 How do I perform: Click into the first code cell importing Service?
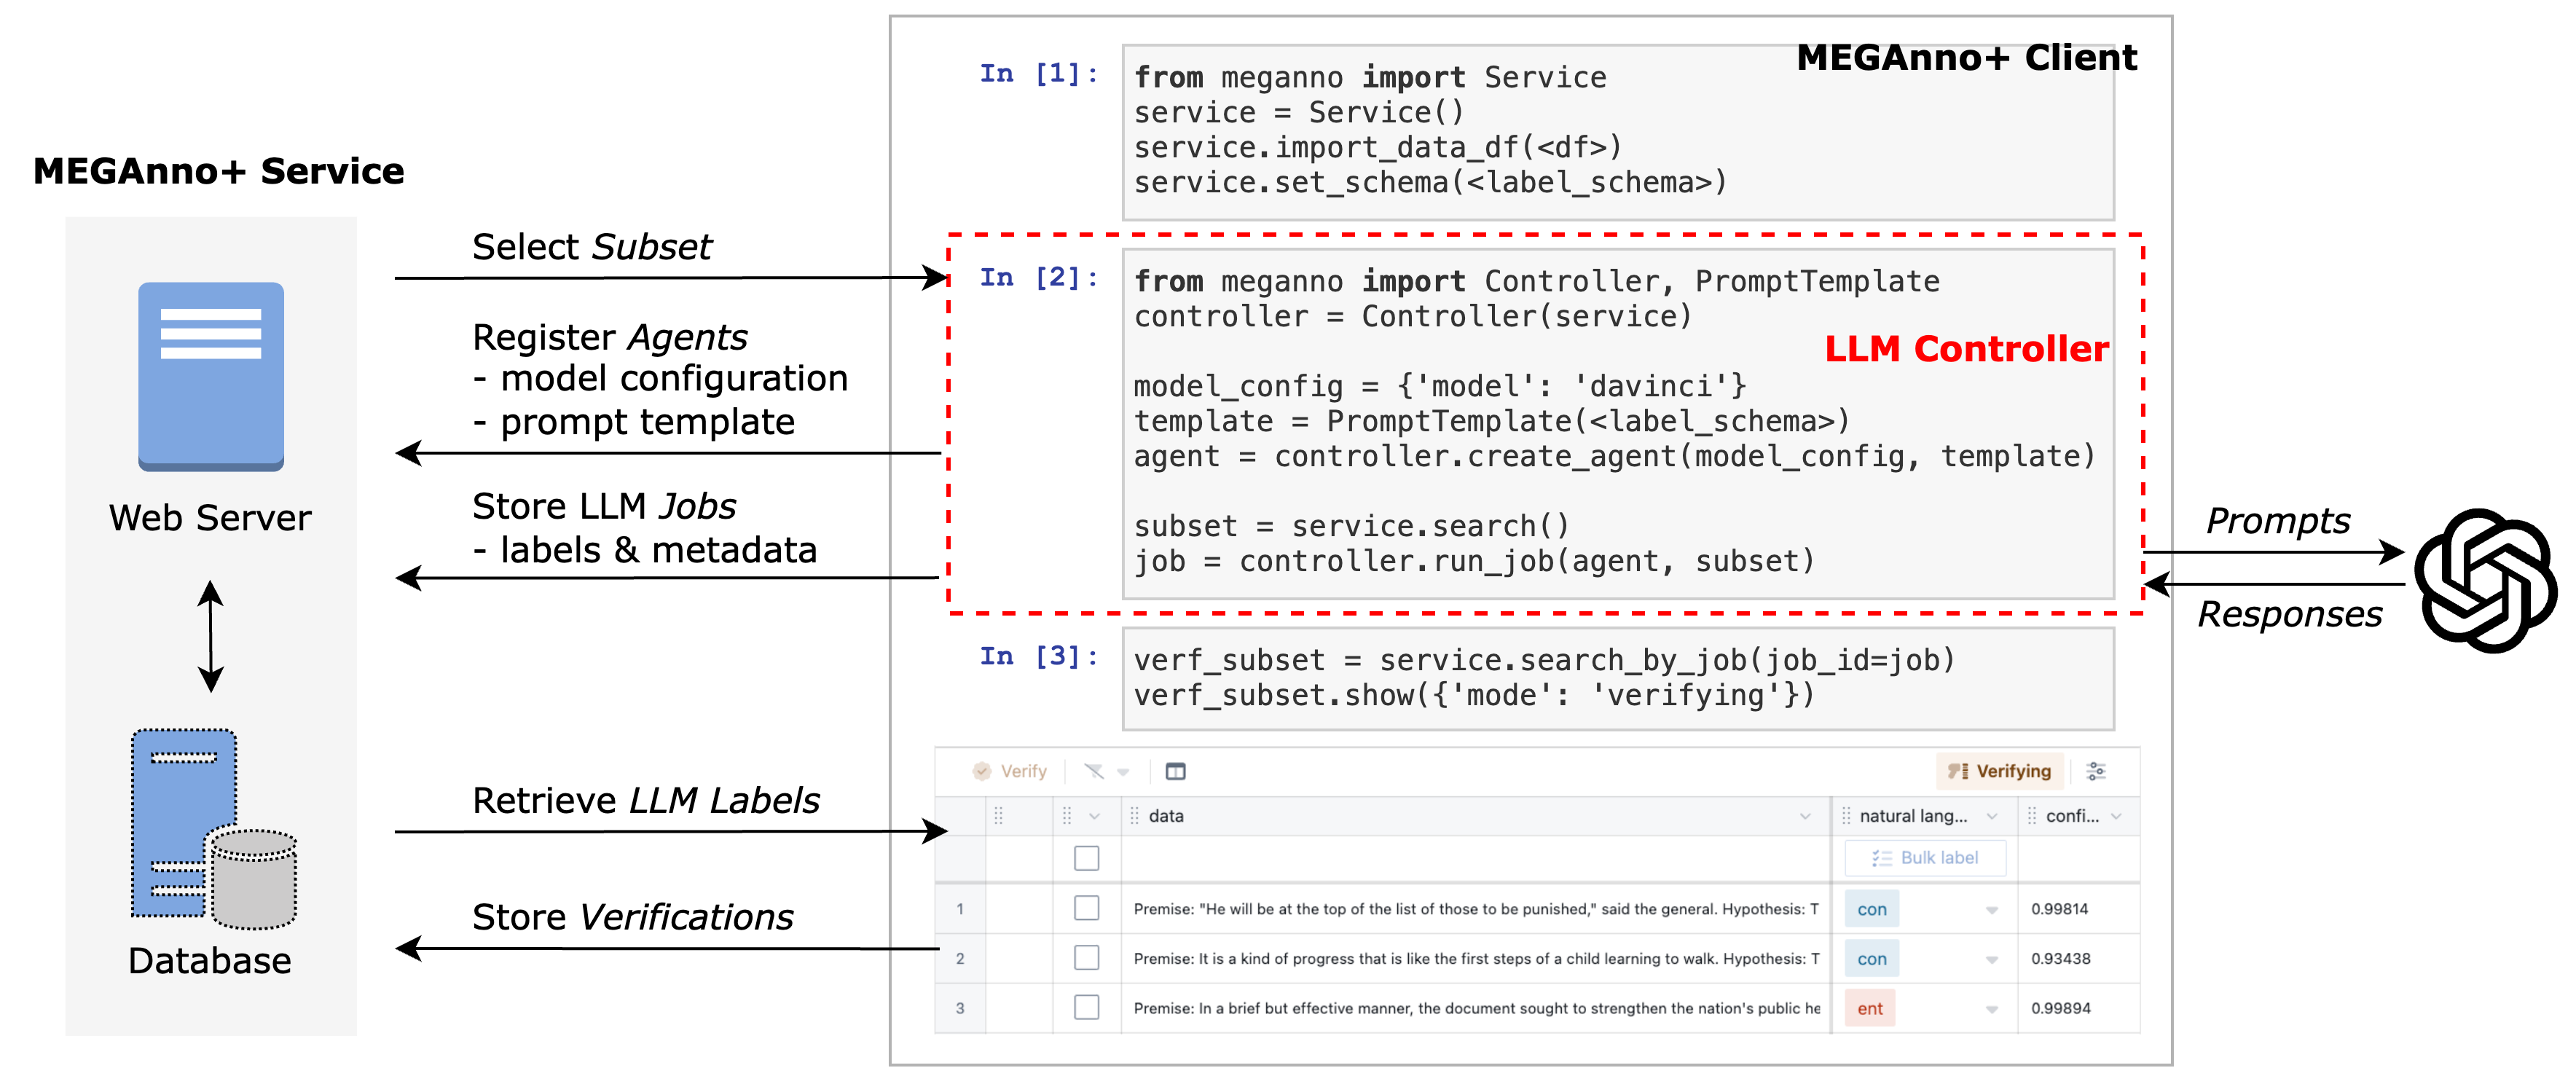(x=1618, y=132)
